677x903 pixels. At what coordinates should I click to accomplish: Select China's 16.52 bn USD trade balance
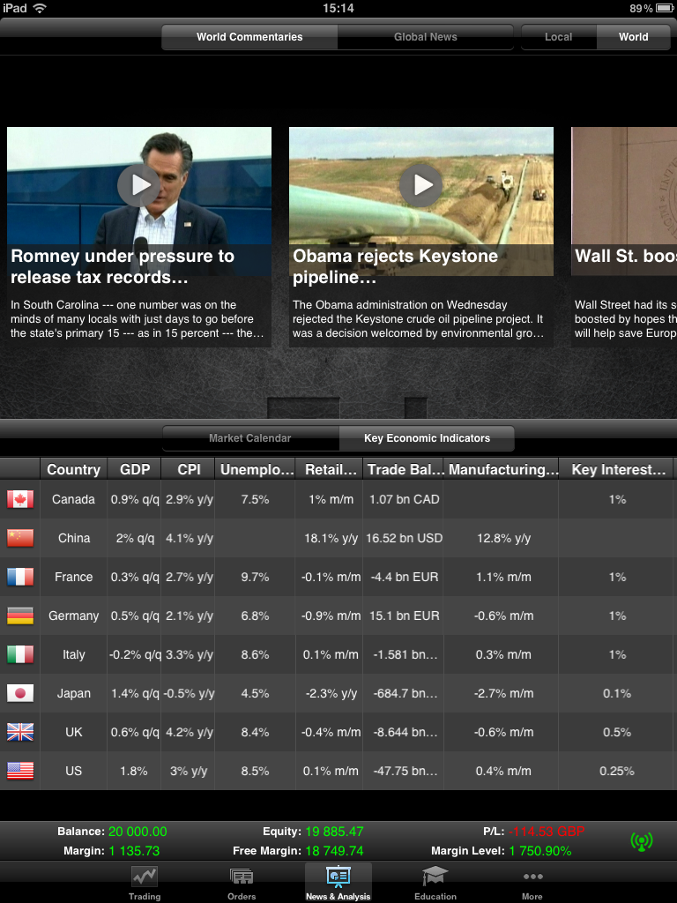(404, 538)
